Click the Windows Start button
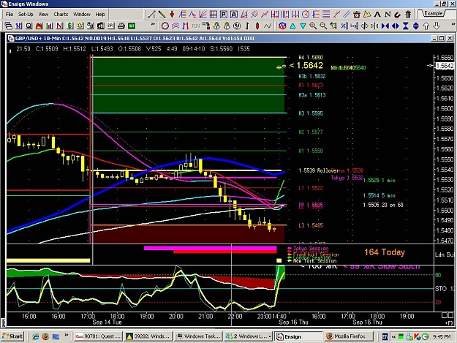Screen dimensions: 457x343 [12, 336]
